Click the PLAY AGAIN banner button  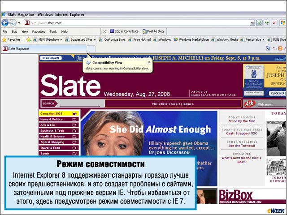click(x=51, y=58)
